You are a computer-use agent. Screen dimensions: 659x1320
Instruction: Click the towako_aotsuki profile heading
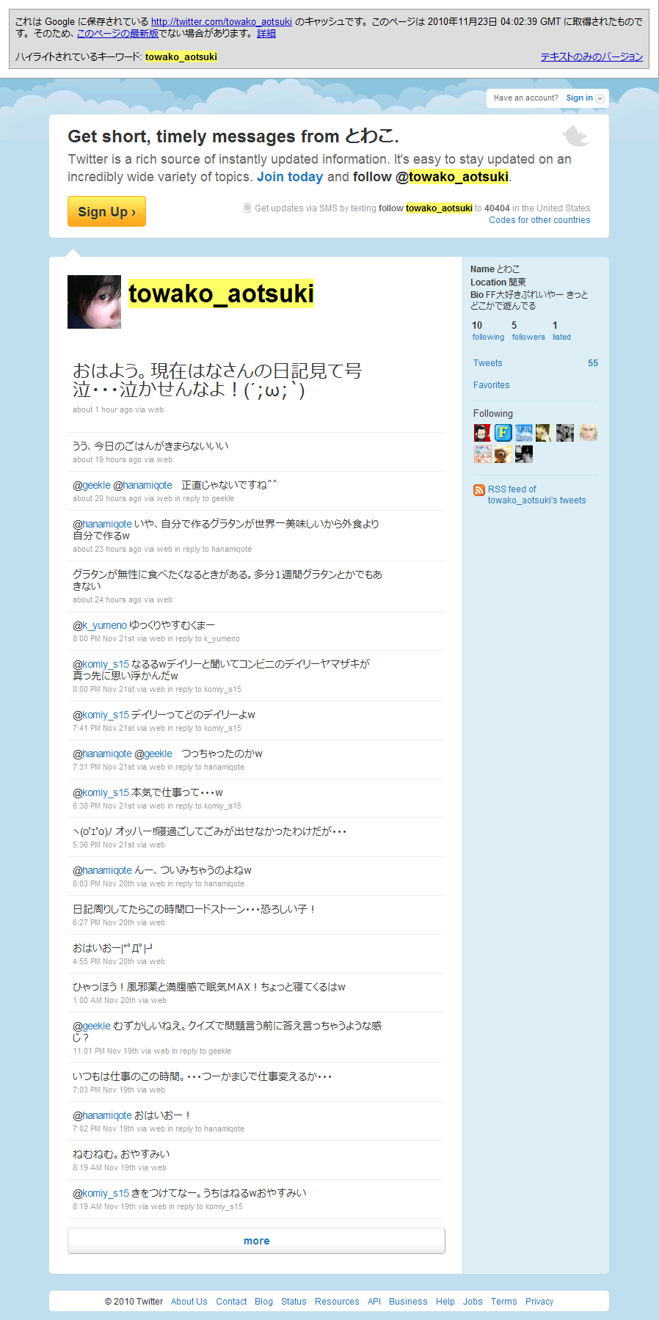[221, 293]
